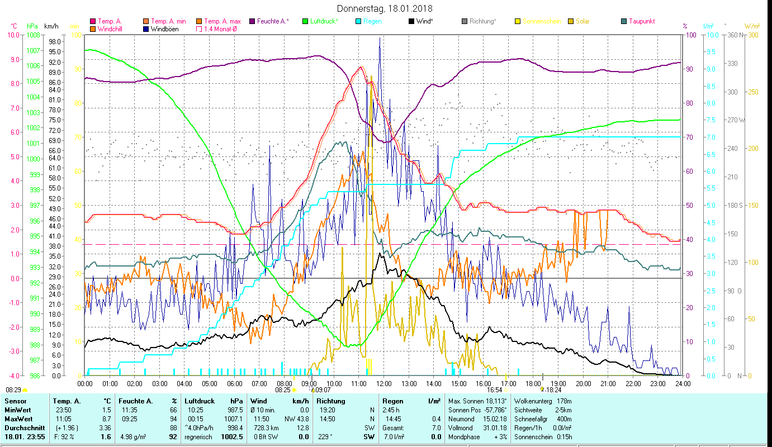
Task: Click the sun icon beside 08:29
Action: (25, 390)
